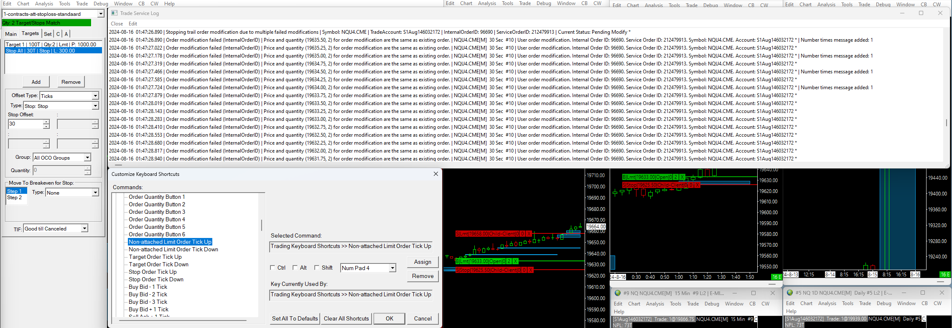Click the Trade Service Log window icon
Screen dimensions: 952x328
click(x=114, y=13)
